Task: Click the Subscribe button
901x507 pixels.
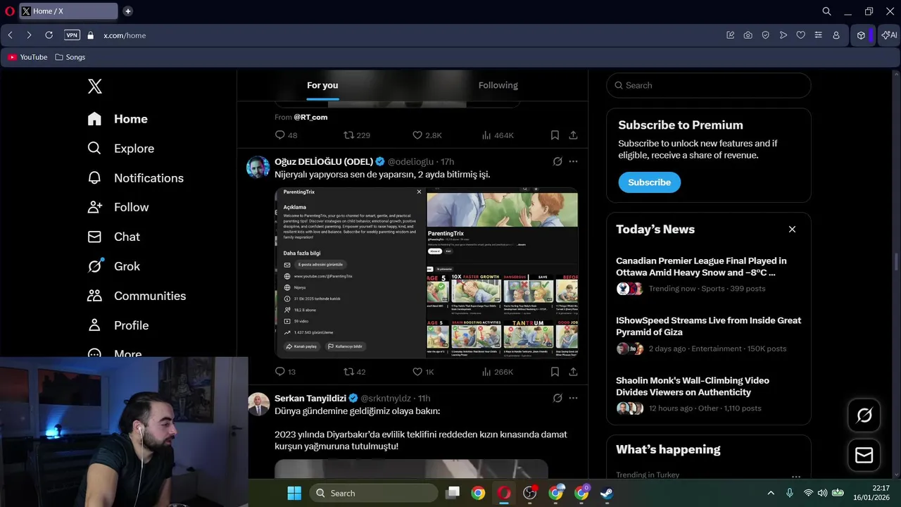Action: pyautogui.click(x=649, y=182)
